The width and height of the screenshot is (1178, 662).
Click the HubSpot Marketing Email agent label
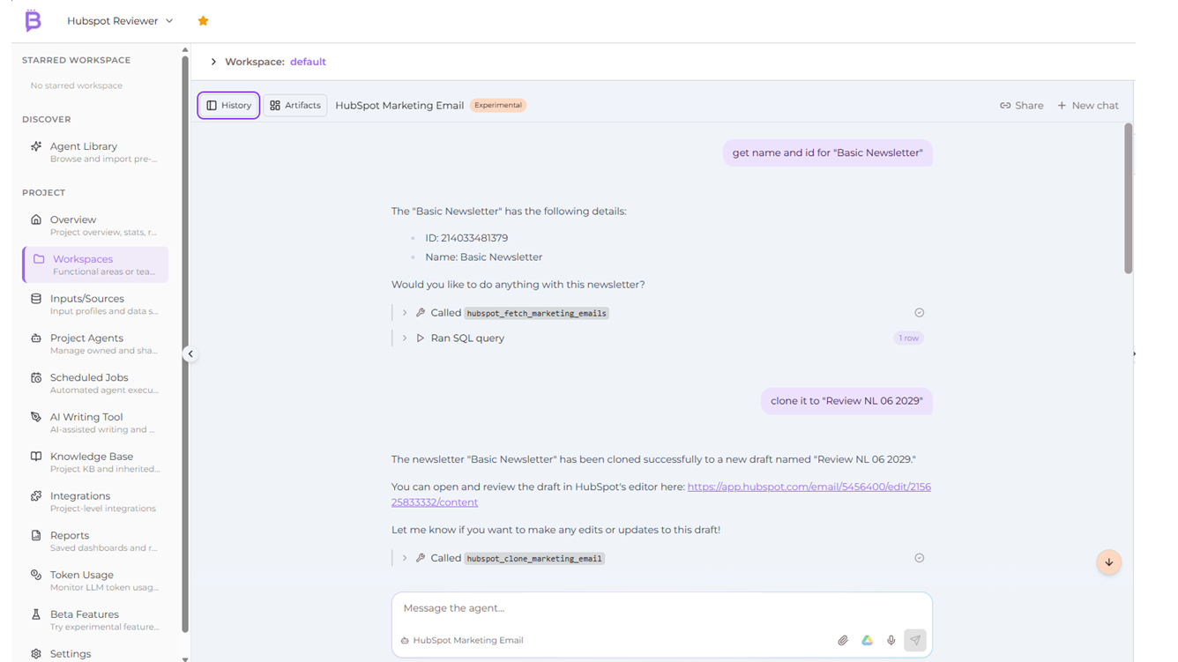click(x=462, y=641)
